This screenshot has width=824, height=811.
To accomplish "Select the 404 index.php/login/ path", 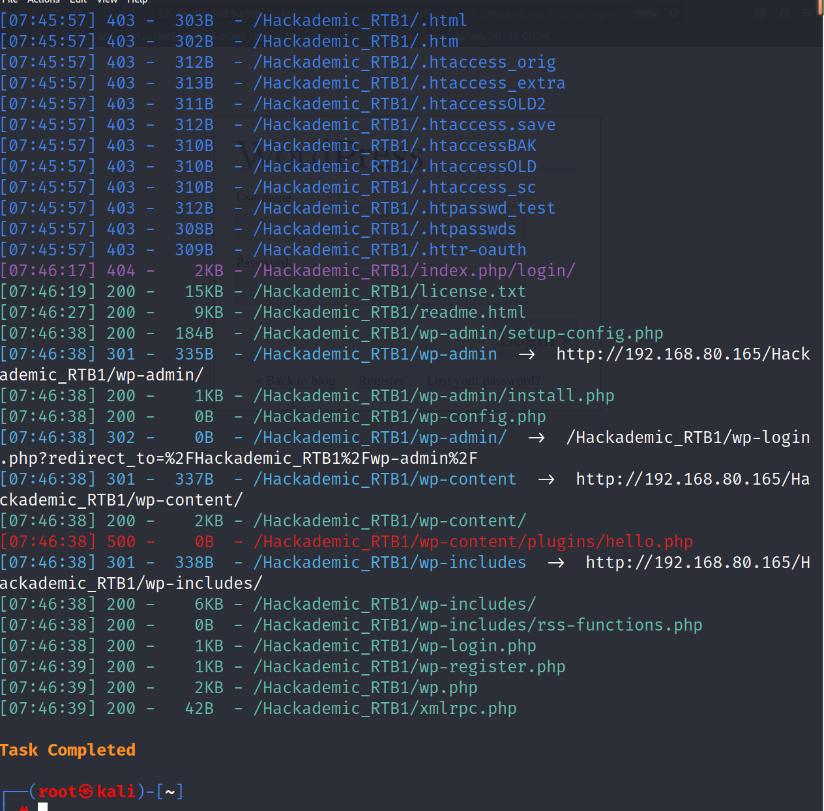I will coord(414,270).
